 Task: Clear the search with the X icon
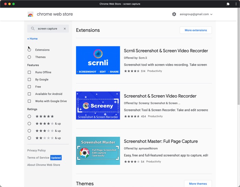point(65,29)
